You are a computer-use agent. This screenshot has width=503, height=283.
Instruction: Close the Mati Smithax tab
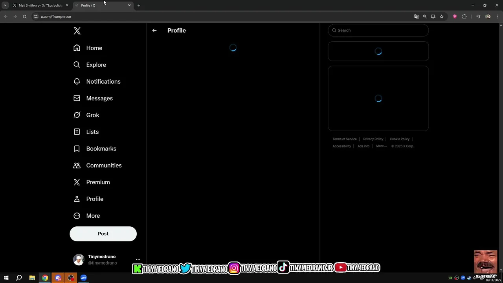(x=67, y=6)
